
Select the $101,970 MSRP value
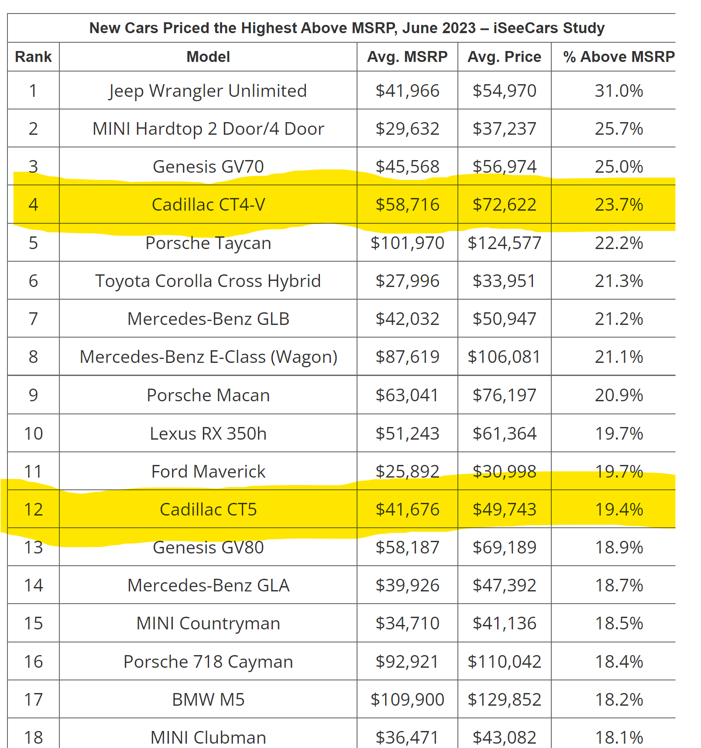tap(407, 243)
